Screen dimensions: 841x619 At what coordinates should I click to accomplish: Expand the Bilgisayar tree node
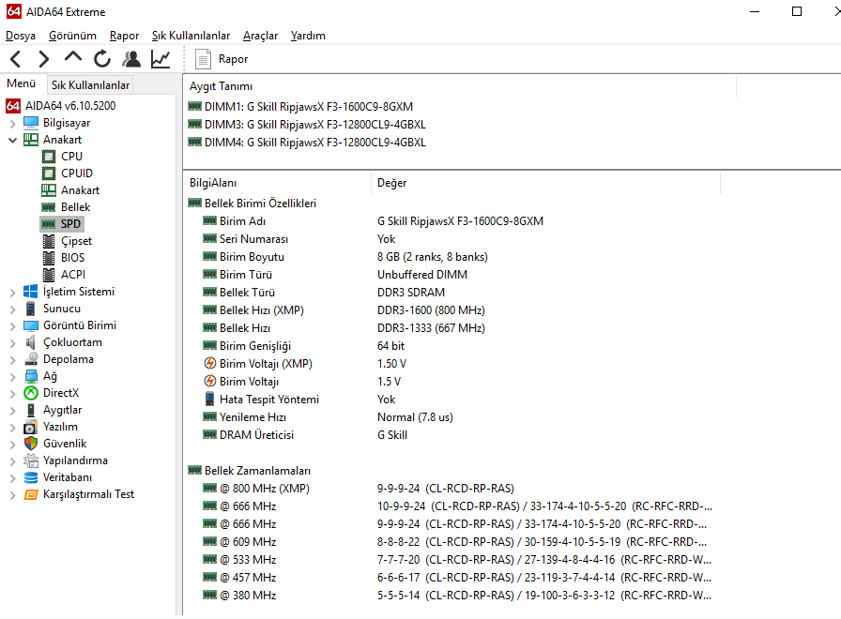click(x=13, y=124)
